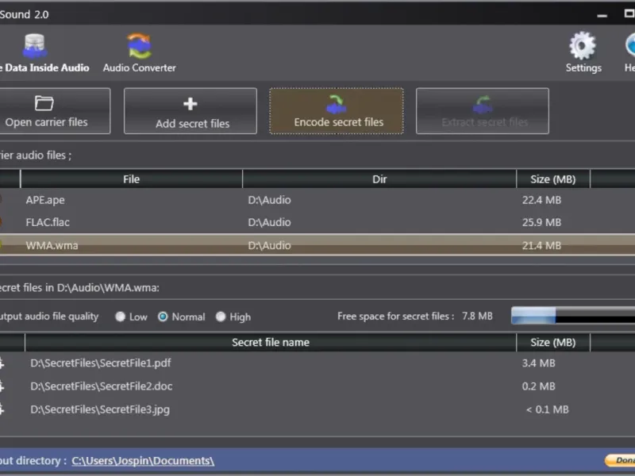Switch to the Audio Converter tool
This screenshot has width=635, height=476.
pyautogui.click(x=140, y=52)
